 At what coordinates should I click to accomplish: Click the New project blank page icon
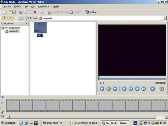tap(4, 12)
